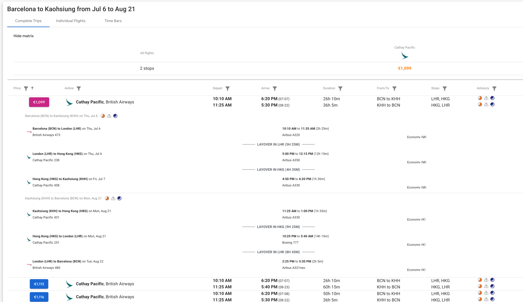The height and width of the screenshot is (302, 523).
Task: Select the 2 stops matrix row label
Action: [x=147, y=68]
